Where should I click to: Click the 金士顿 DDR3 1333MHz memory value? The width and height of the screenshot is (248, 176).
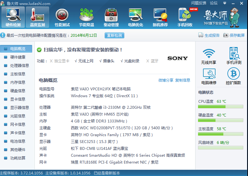99,121
